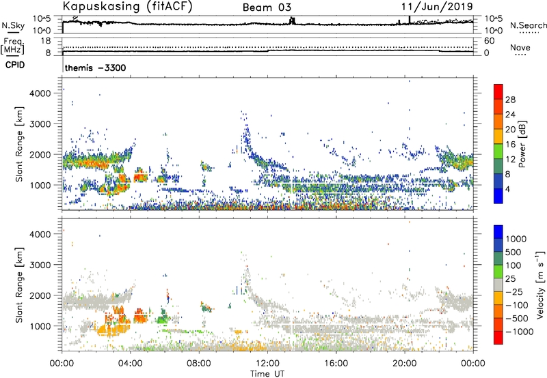Click the vertical CPID marker line before 'themis'

63,64
